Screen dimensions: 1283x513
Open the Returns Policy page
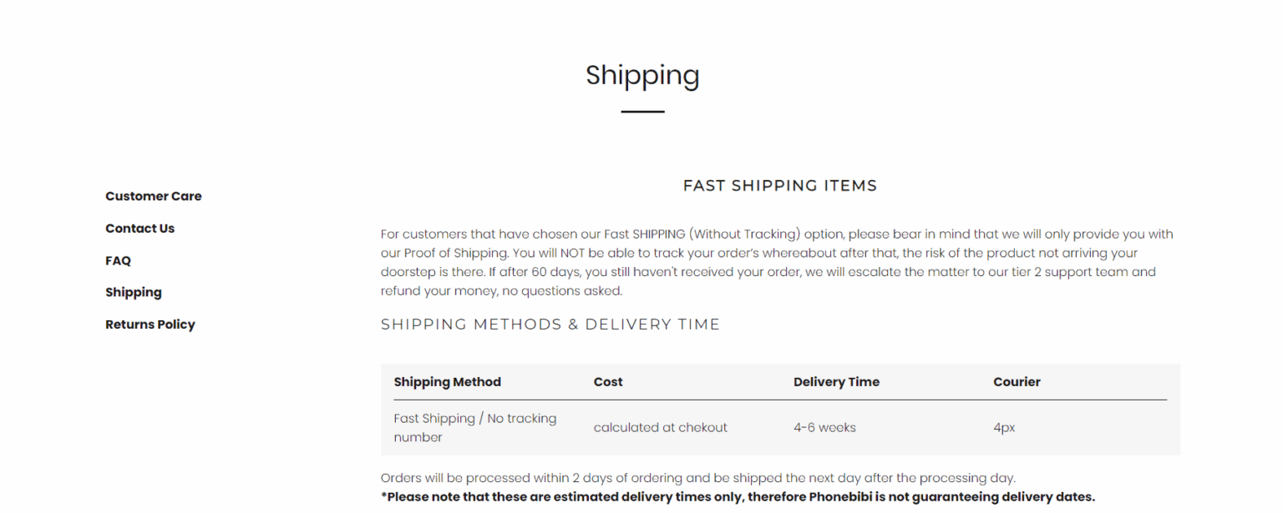pyautogui.click(x=150, y=324)
